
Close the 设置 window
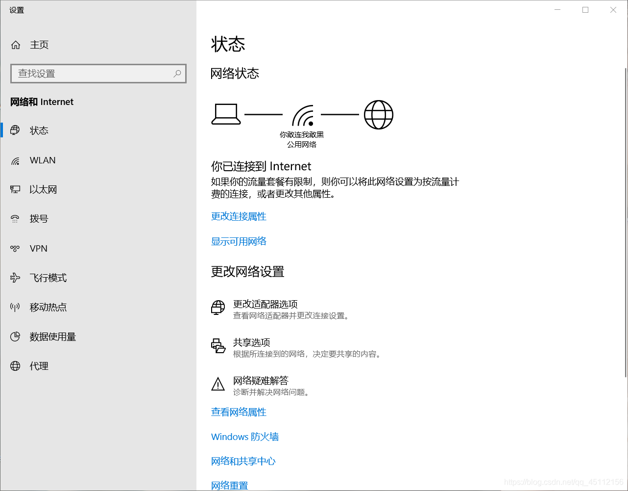click(613, 10)
